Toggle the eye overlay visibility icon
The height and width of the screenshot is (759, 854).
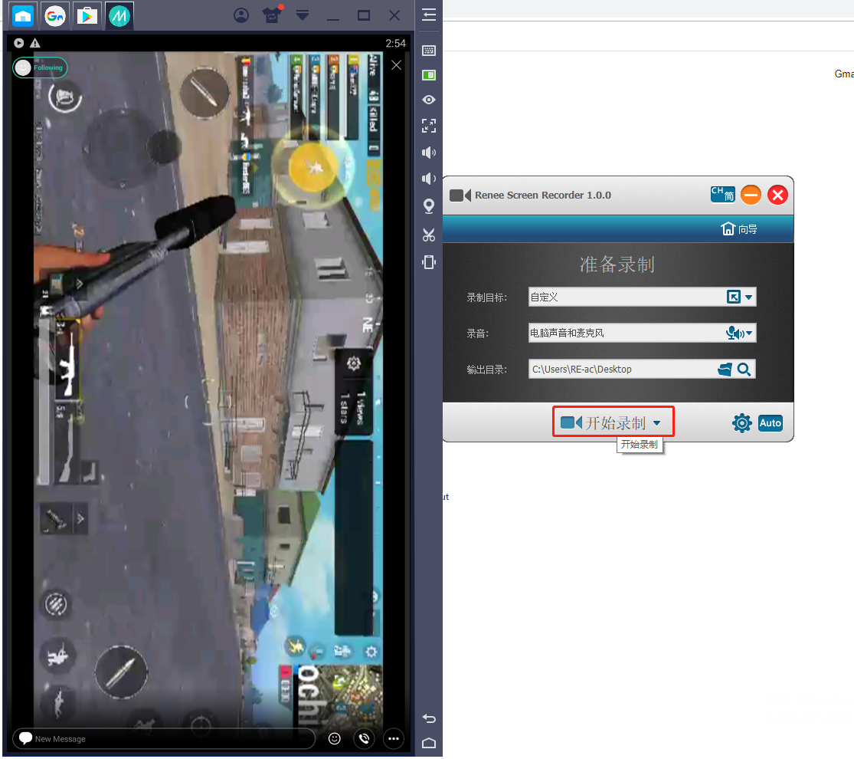point(429,100)
